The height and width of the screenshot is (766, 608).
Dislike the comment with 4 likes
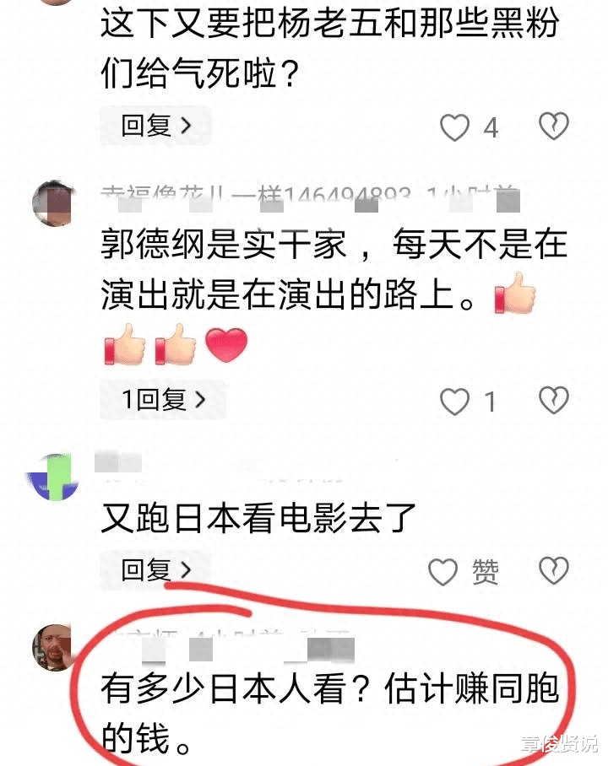coord(554,126)
